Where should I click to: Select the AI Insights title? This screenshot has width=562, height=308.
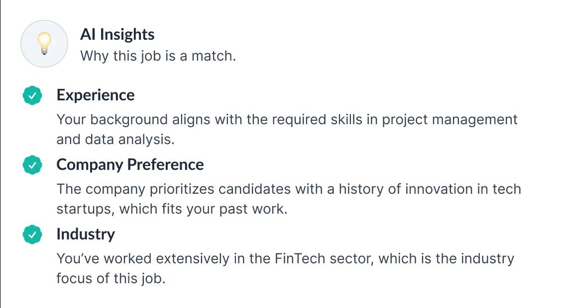pos(117,34)
